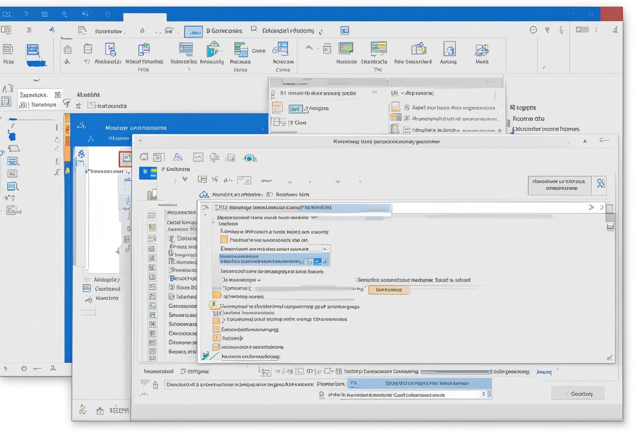Open the dropdown beside the search field
Viewport: 634px width, 434px height.
[x=592, y=207]
